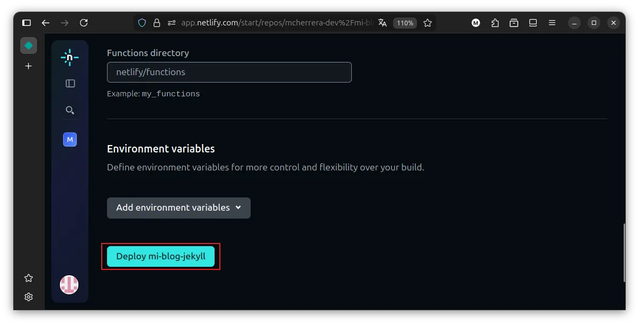Open browser settings gear icon
This screenshot has width=639, height=325.
(29, 297)
